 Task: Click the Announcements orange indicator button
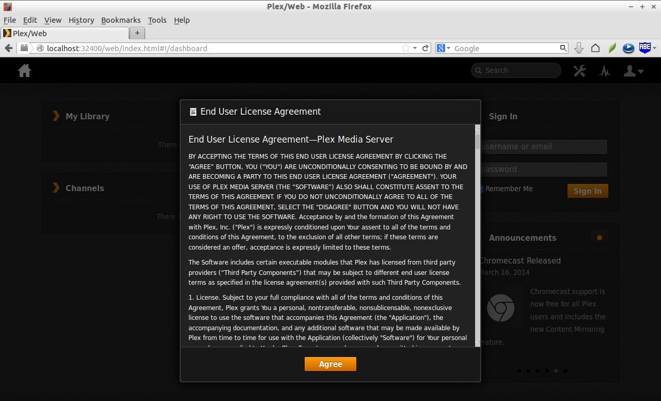599,238
